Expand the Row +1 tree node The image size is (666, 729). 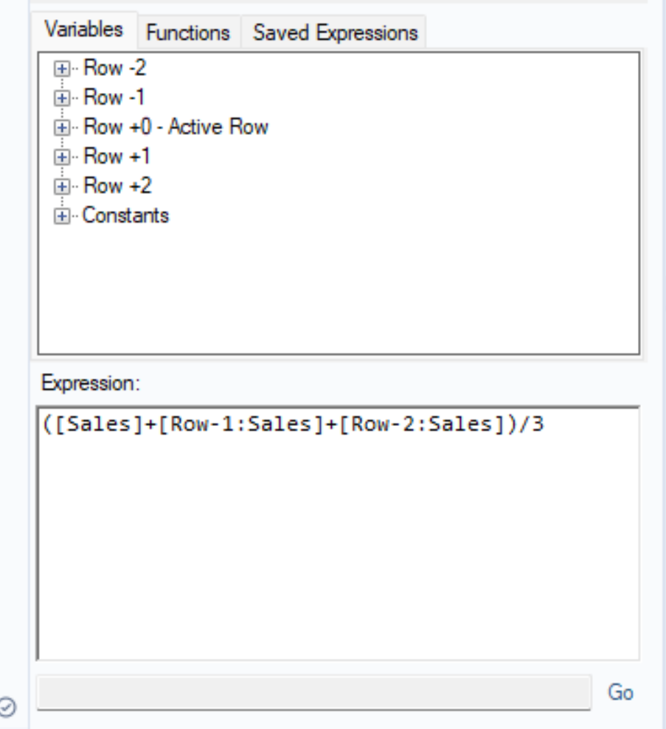[62, 157]
